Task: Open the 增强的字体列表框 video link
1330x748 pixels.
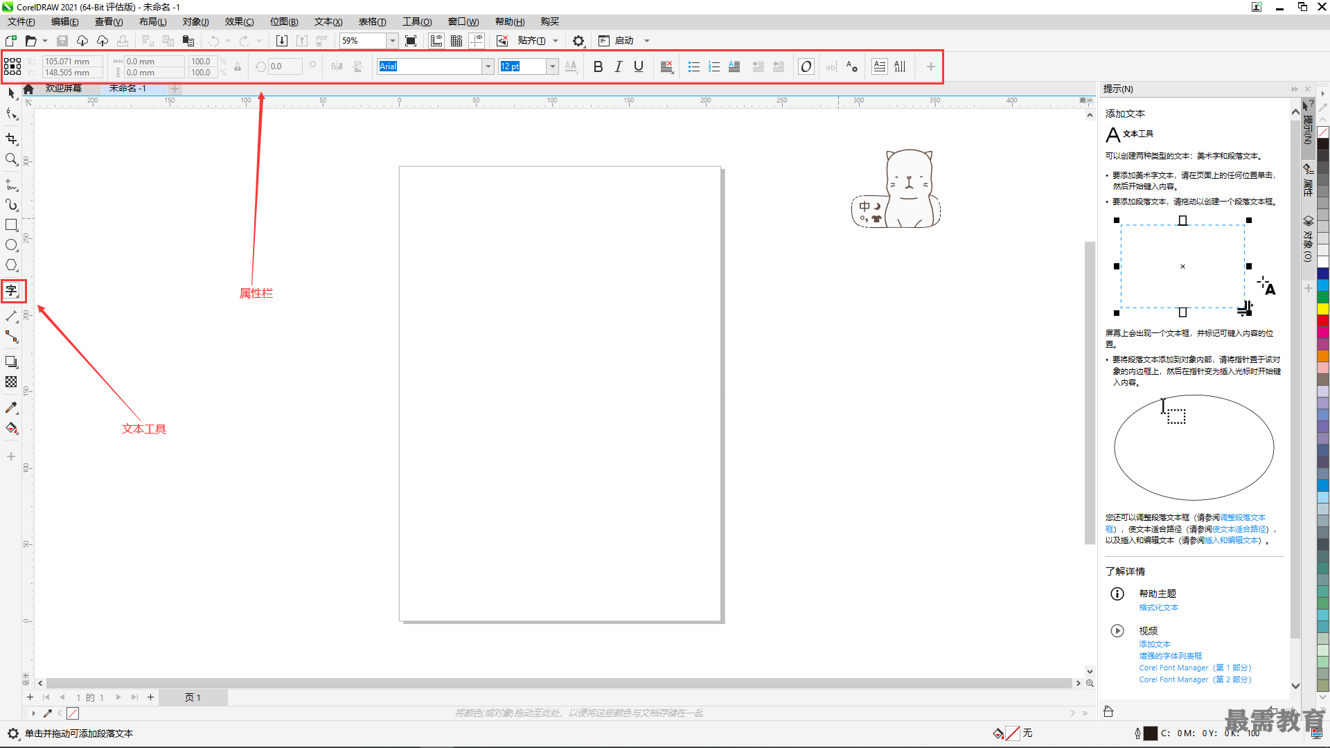Action: pyautogui.click(x=1170, y=656)
